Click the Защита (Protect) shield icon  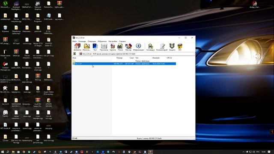pos(172,47)
